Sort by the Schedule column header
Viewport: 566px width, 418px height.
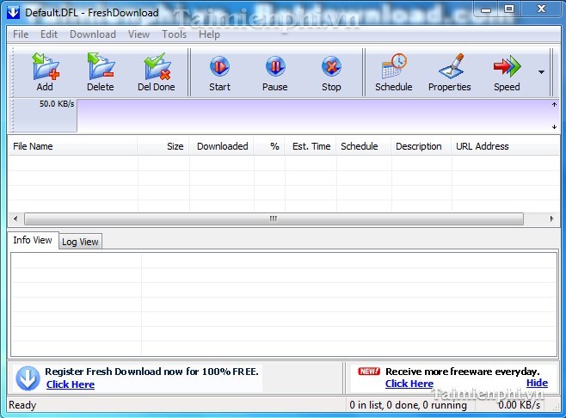(364, 146)
